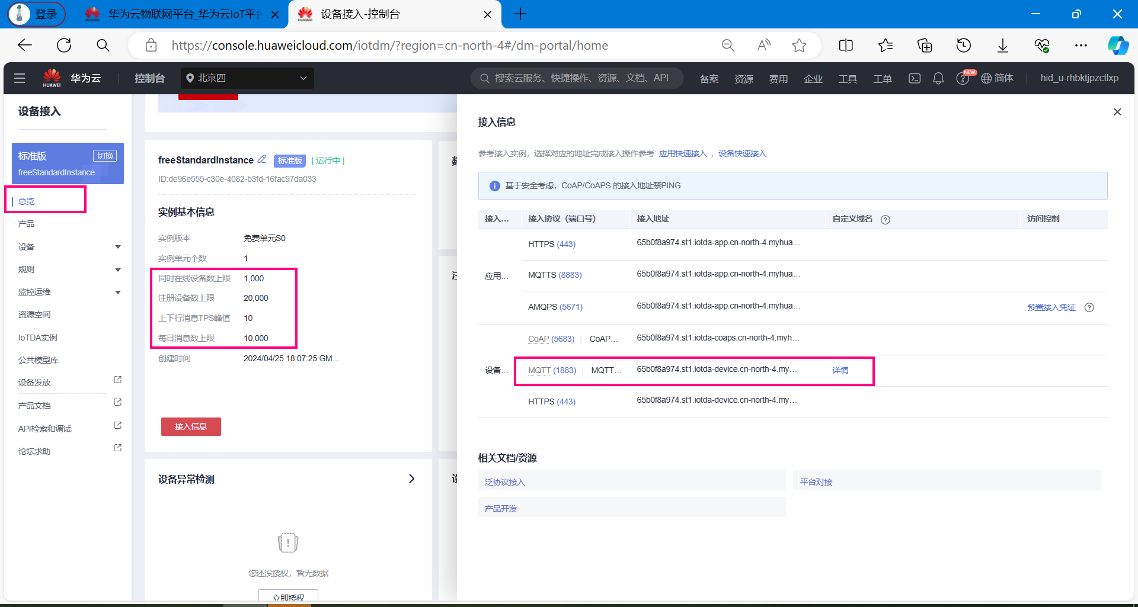Click the edit pencil next to freeStandardInstance
The image size is (1138, 607).
[x=261, y=159]
